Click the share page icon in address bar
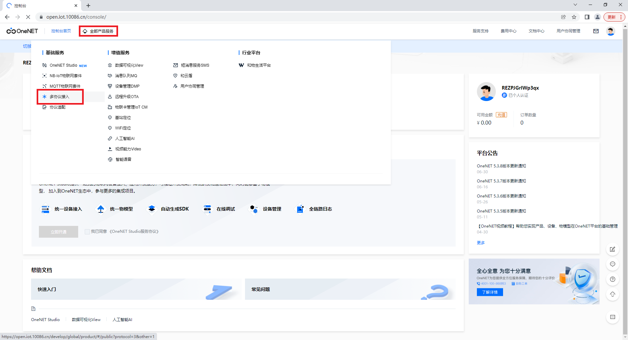The width and height of the screenshot is (628, 340). (563, 17)
